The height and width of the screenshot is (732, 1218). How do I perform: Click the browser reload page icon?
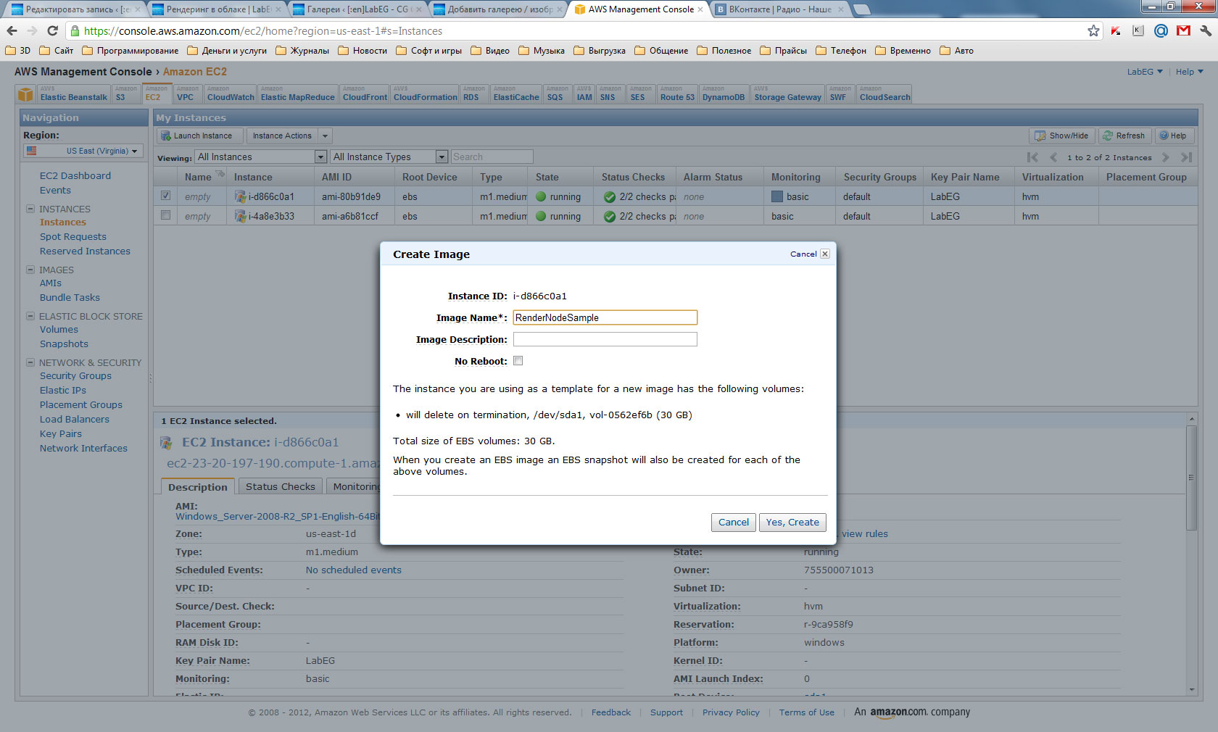coord(52,30)
